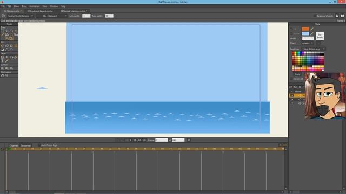Open the Bone menu

pos(24,6)
